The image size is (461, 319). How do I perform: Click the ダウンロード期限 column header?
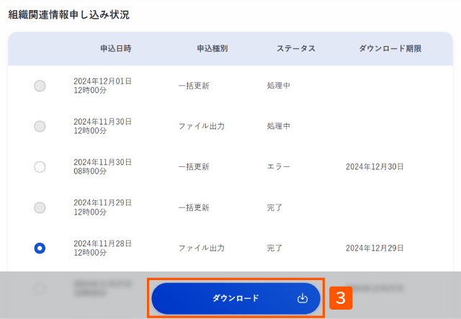pyautogui.click(x=390, y=48)
